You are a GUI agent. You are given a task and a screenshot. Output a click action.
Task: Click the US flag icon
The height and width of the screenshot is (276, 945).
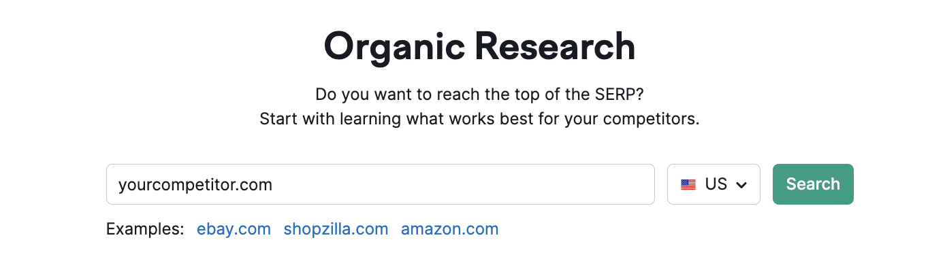click(688, 184)
